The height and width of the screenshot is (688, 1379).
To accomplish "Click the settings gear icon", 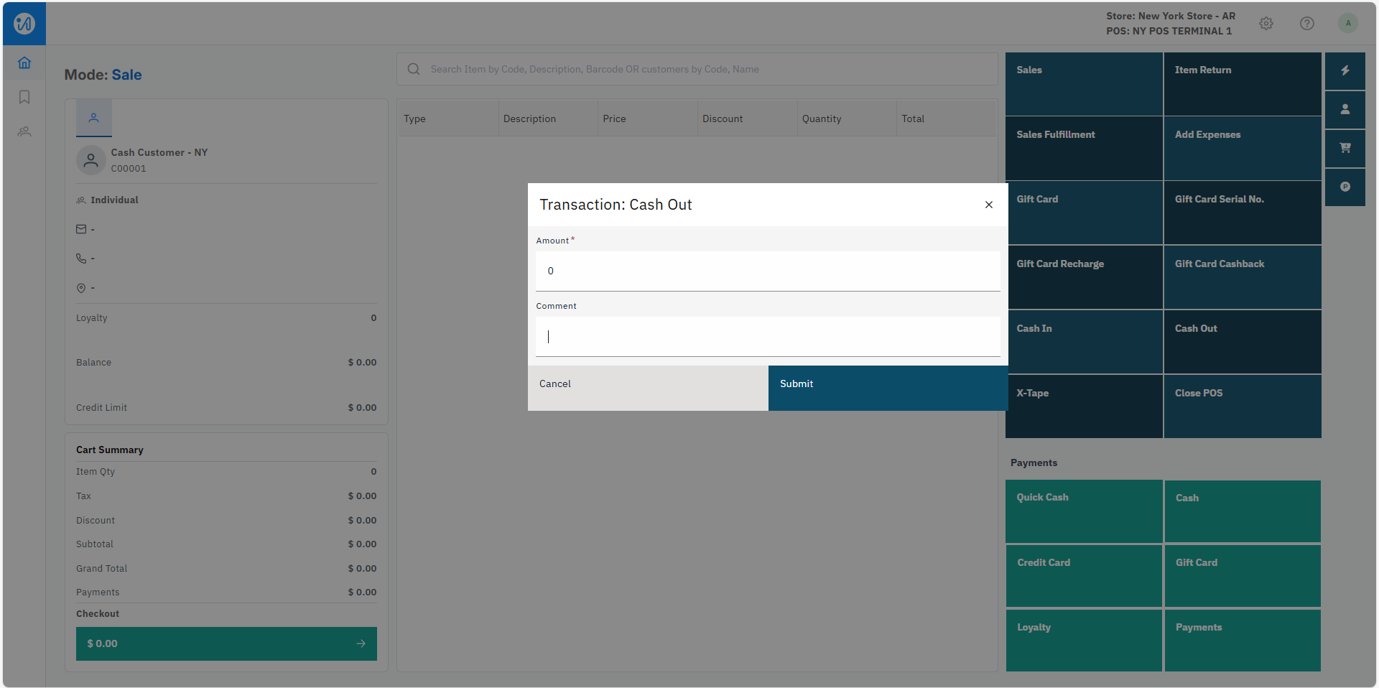I will click(1266, 24).
